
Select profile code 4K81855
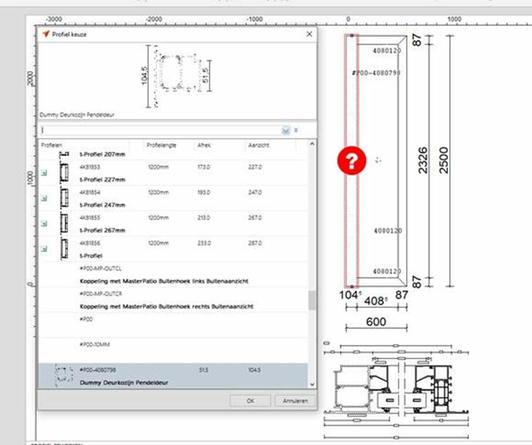coord(90,218)
